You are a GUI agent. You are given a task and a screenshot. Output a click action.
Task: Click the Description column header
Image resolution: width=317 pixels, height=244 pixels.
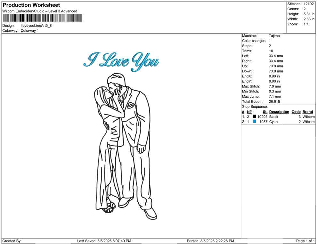(279, 111)
